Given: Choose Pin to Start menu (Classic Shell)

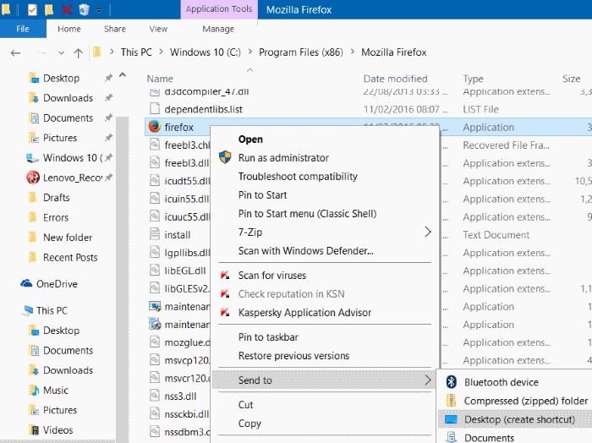Looking at the screenshot, I should (307, 214).
